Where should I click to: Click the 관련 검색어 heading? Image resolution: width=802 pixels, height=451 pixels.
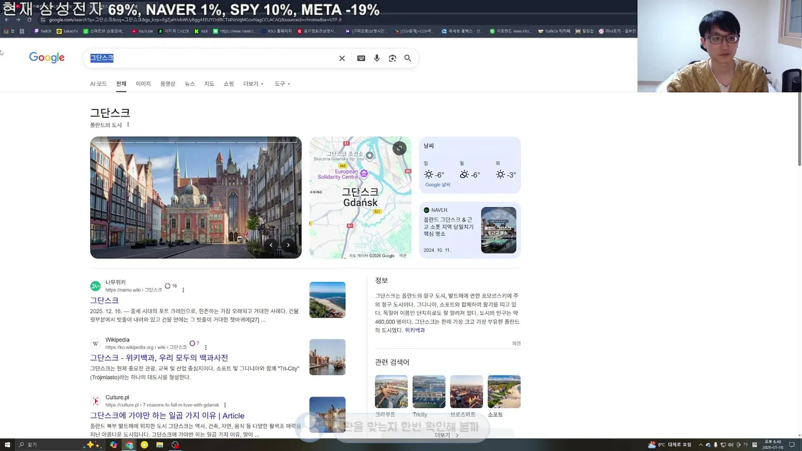[x=392, y=362]
